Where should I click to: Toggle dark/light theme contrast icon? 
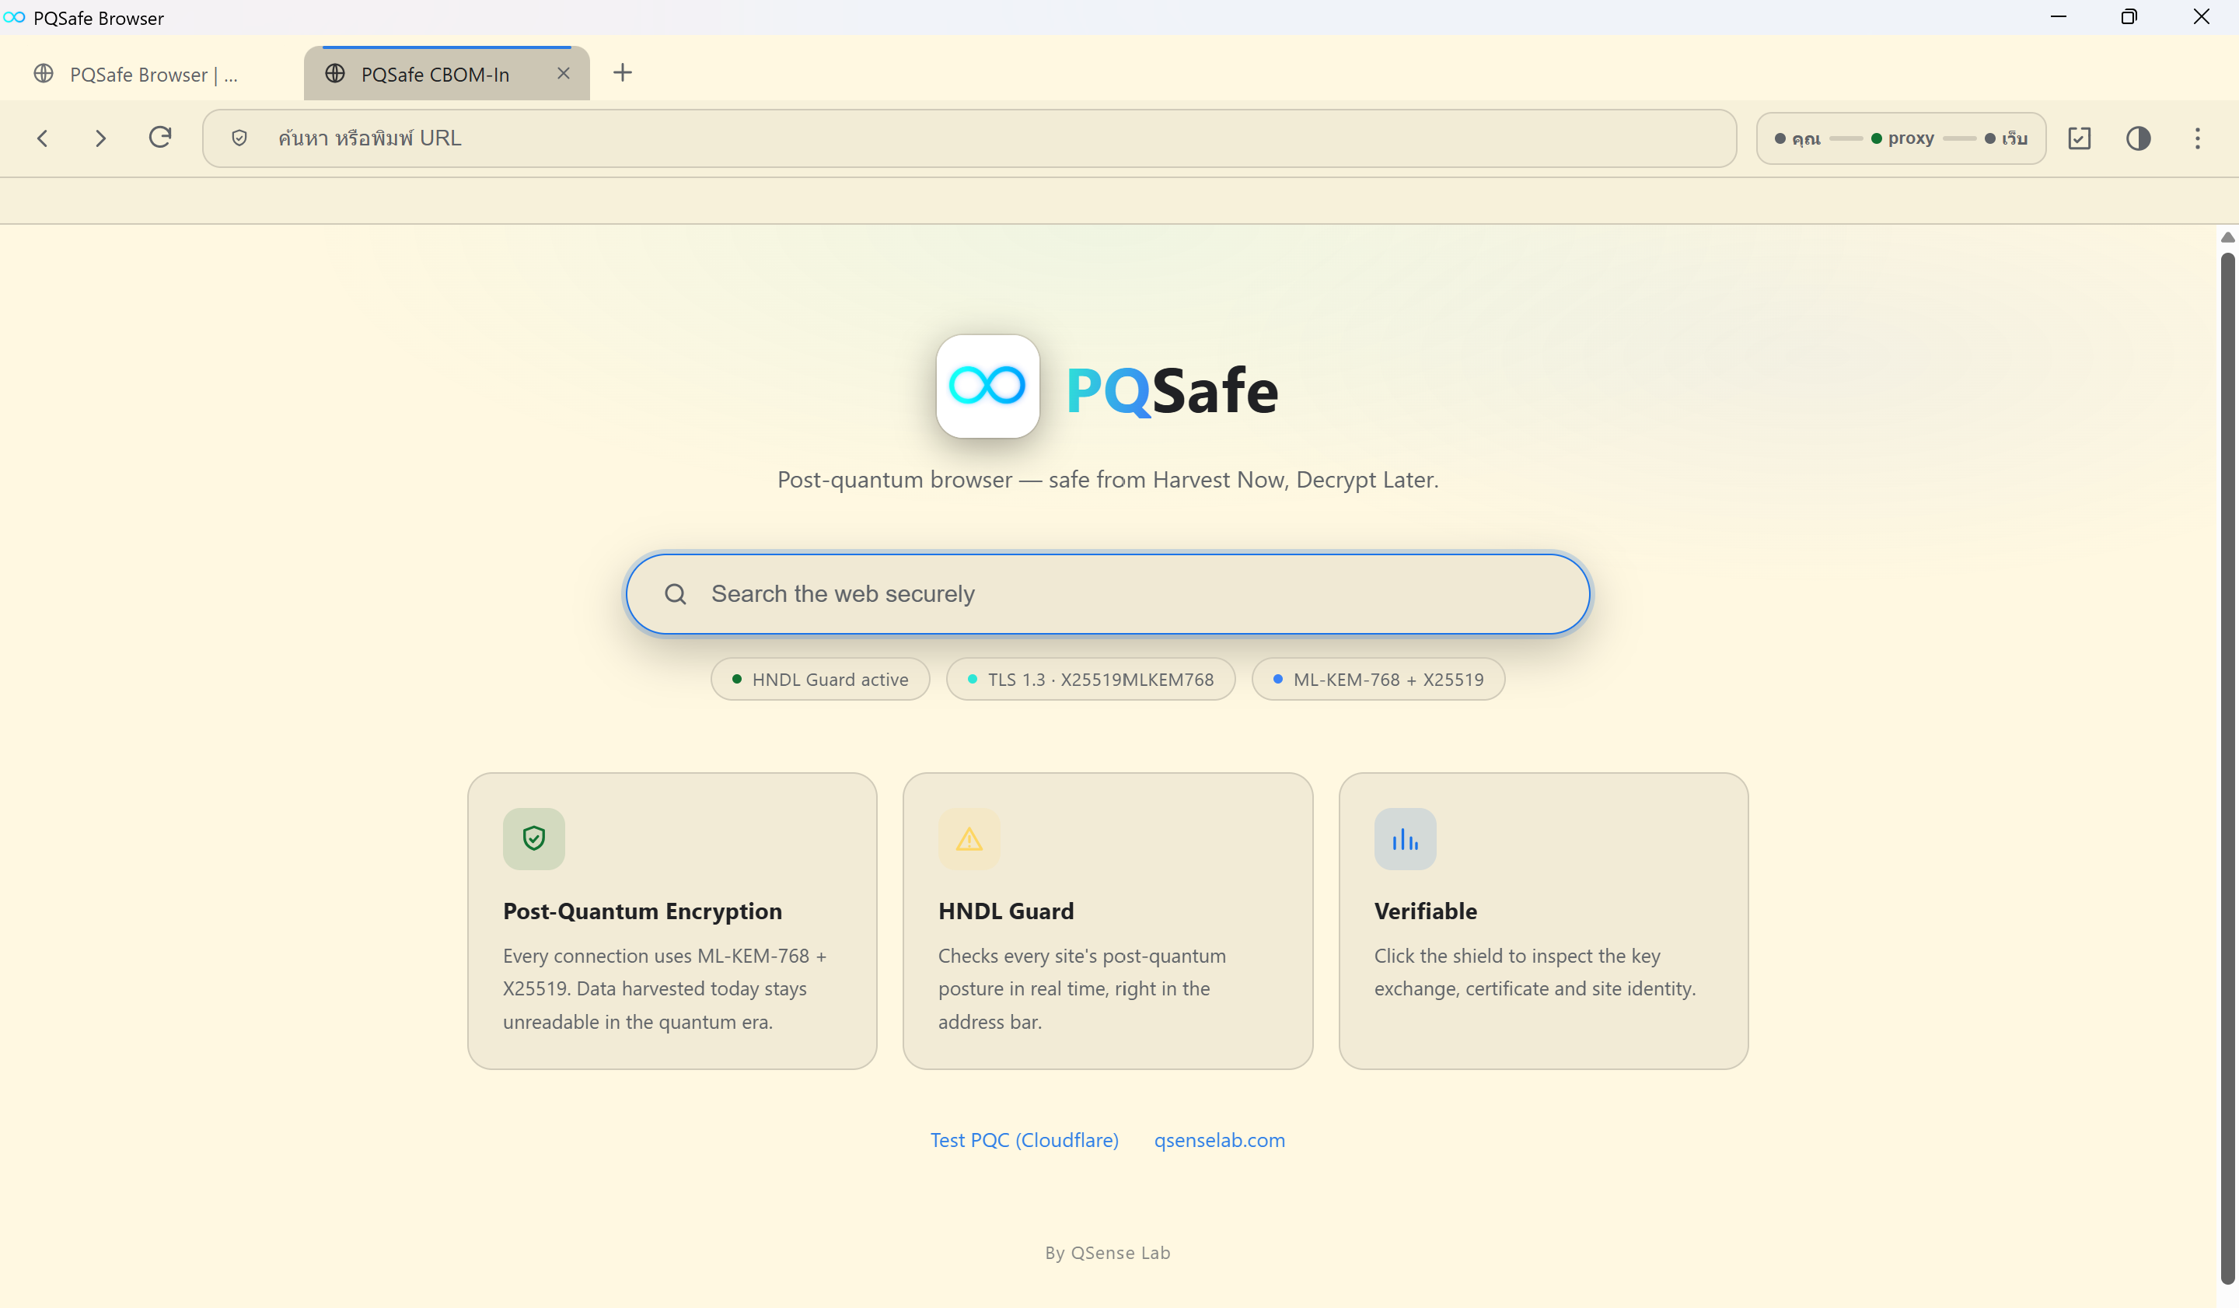(x=2138, y=138)
